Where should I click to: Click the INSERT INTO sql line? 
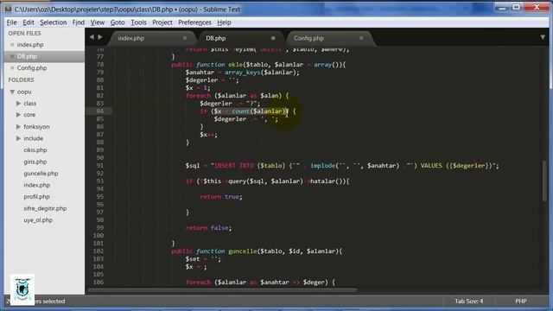(342, 165)
